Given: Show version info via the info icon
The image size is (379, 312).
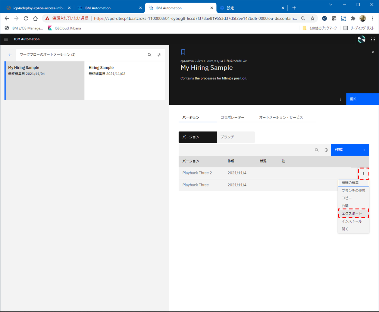Looking at the screenshot, I should (326, 150).
